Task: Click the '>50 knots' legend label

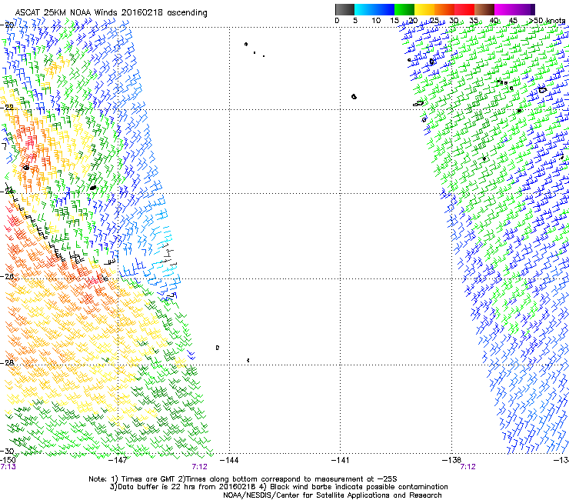Action: click(x=547, y=20)
